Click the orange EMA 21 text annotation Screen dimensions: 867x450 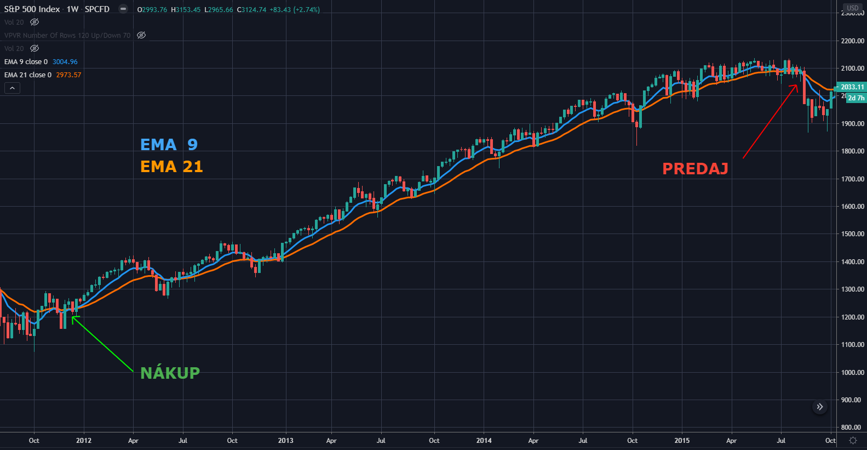(x=171, y=167)
